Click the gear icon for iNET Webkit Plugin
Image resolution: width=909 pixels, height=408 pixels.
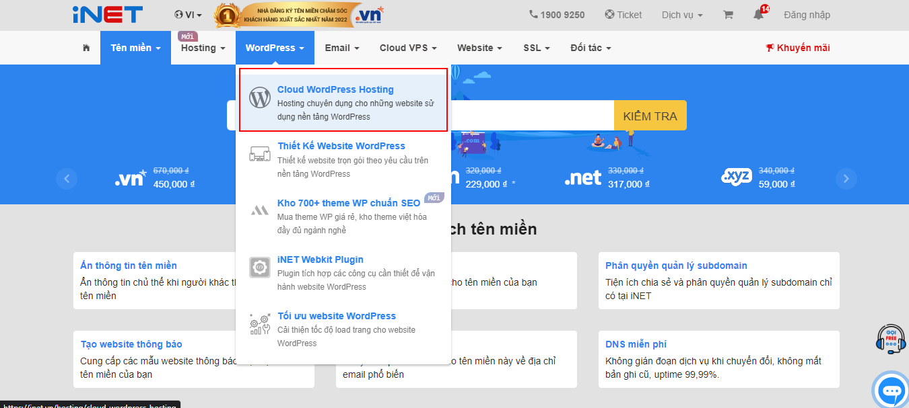(x=259, y=268)
